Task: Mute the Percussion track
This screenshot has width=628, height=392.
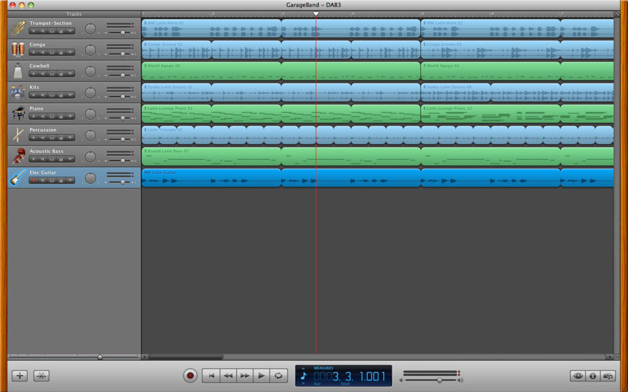Action: click(x=42, y=138)
